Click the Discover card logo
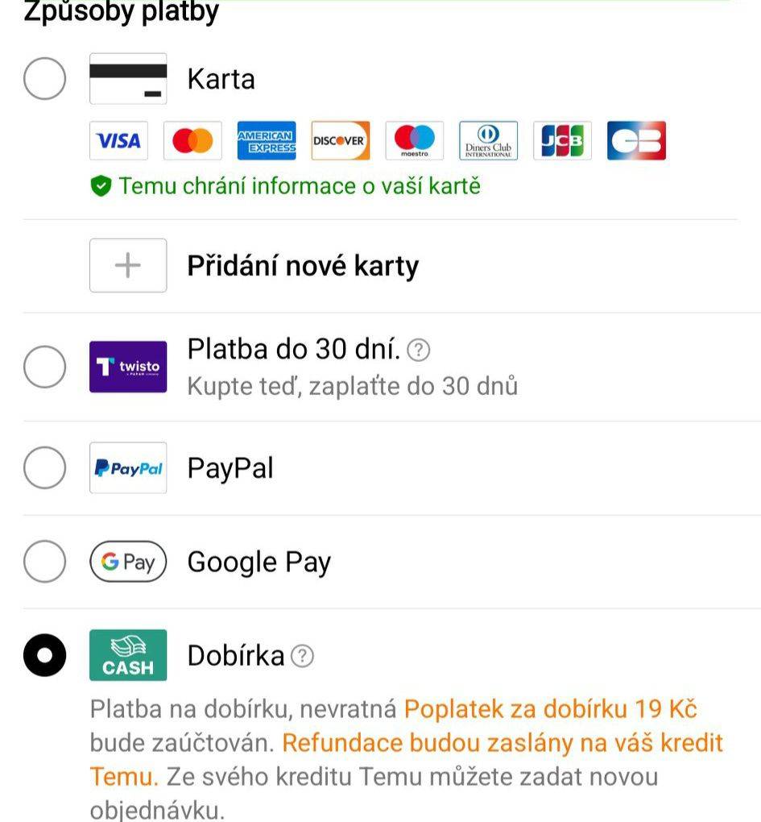Viewport: 761px width, 822px height. click(x=341, y=140)
